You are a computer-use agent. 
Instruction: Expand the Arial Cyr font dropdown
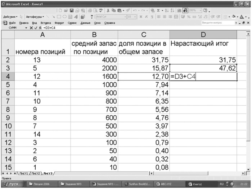[x=125, y=17]
